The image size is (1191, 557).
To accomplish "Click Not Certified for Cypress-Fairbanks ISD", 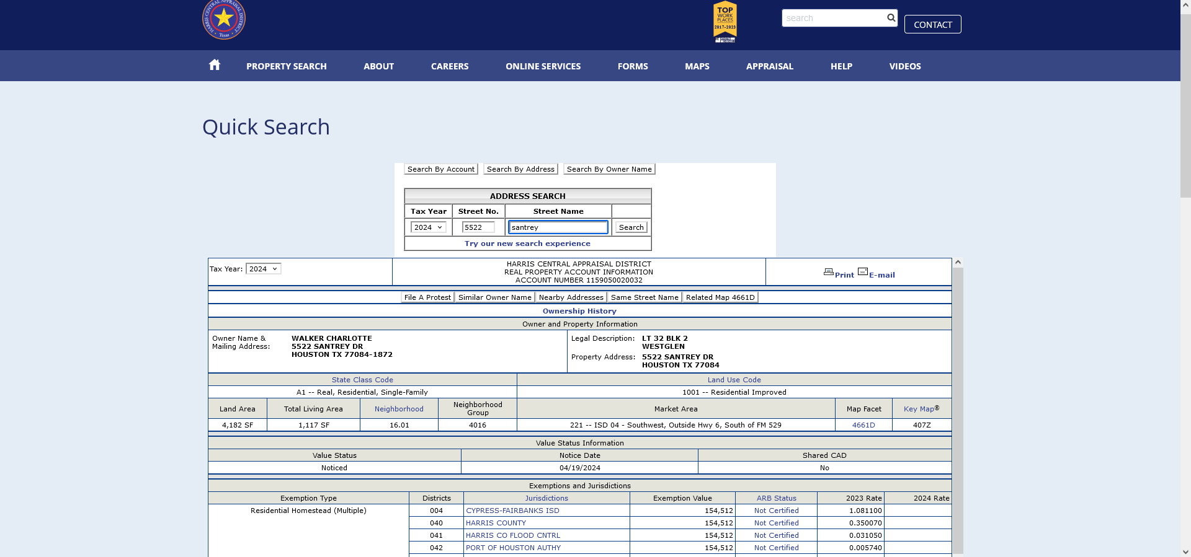I will tap(776, 511).
